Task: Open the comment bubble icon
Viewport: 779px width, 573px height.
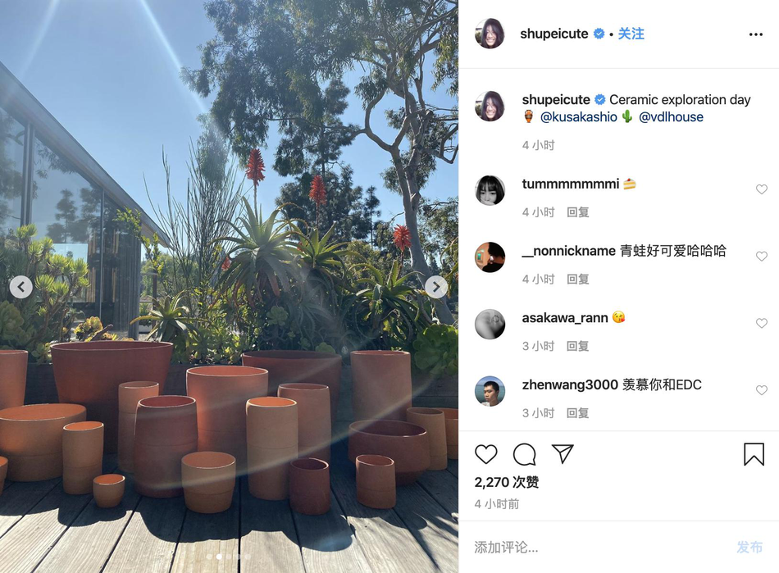Action: [524, 454]
